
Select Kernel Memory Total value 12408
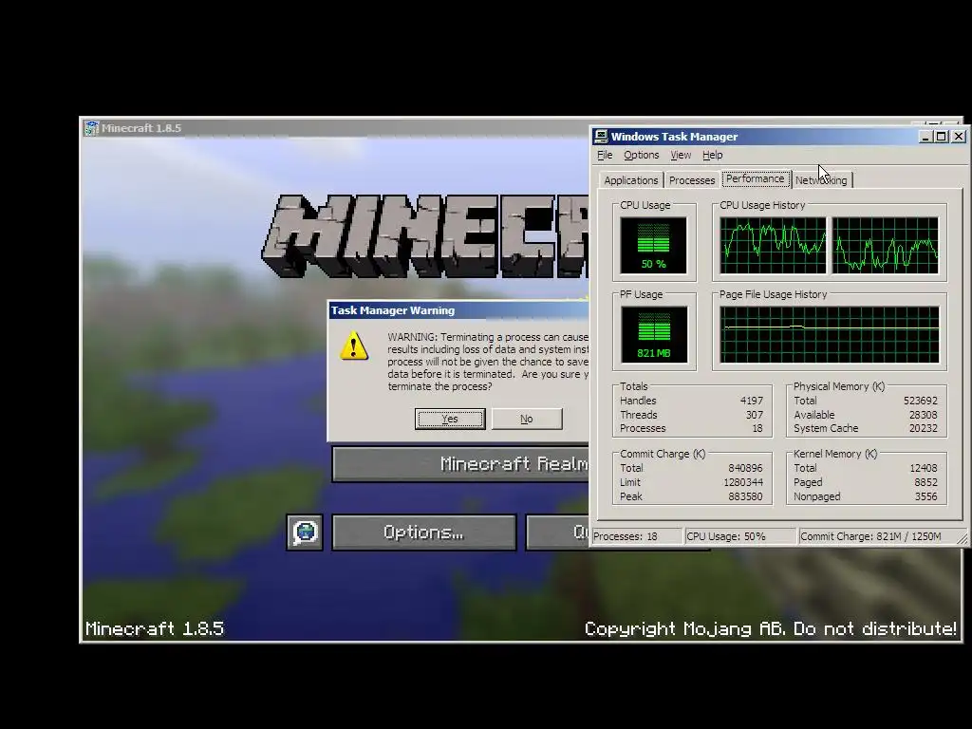click(924, 469)
